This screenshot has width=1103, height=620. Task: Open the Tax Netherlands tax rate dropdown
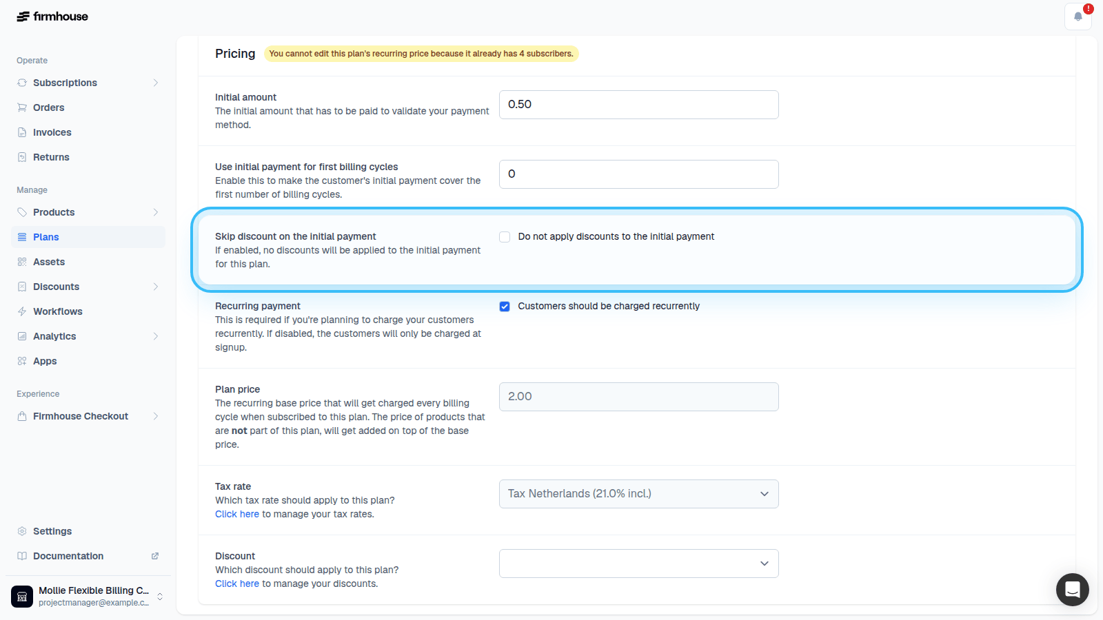[639, 494]
